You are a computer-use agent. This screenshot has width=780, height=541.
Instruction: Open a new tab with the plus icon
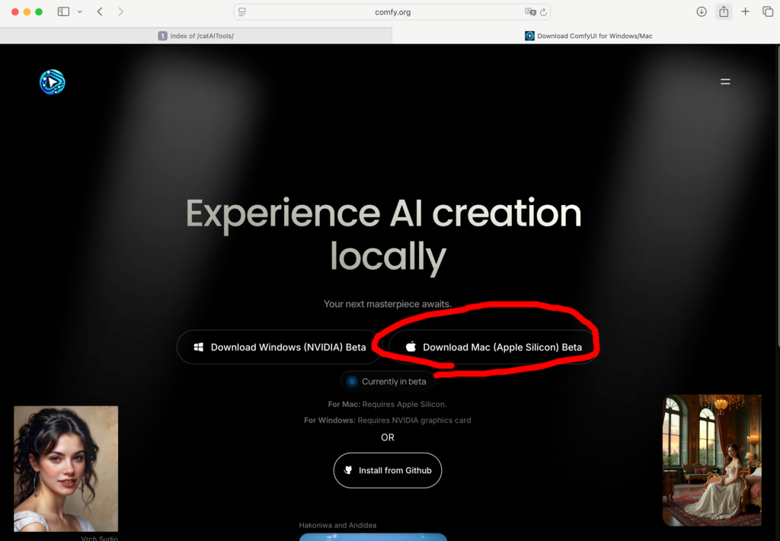[x=745, y=12]
